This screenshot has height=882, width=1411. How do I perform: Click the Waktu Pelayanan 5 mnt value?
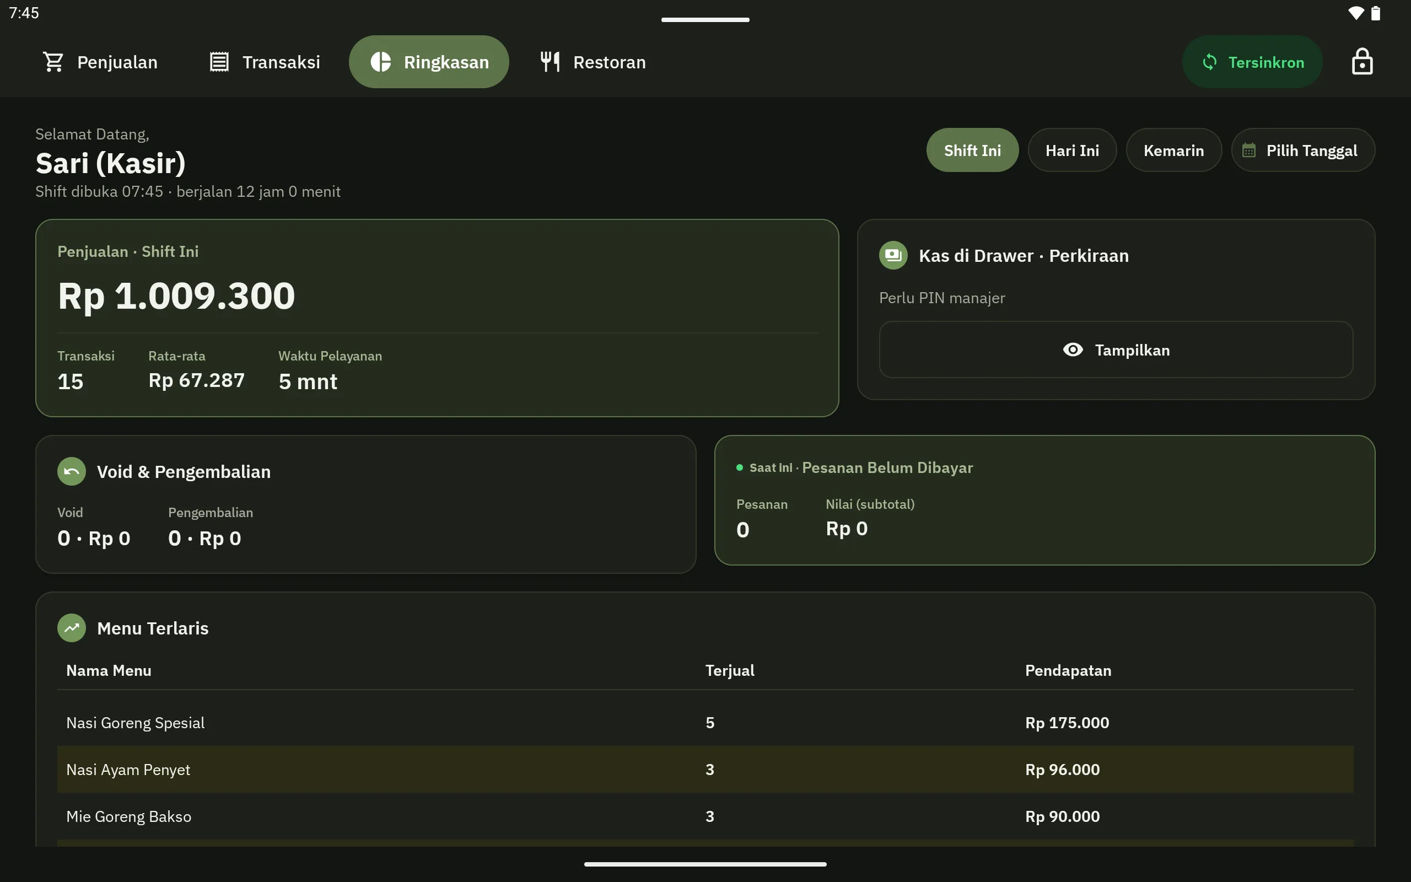pyautogui.click(x=308, y=381)
